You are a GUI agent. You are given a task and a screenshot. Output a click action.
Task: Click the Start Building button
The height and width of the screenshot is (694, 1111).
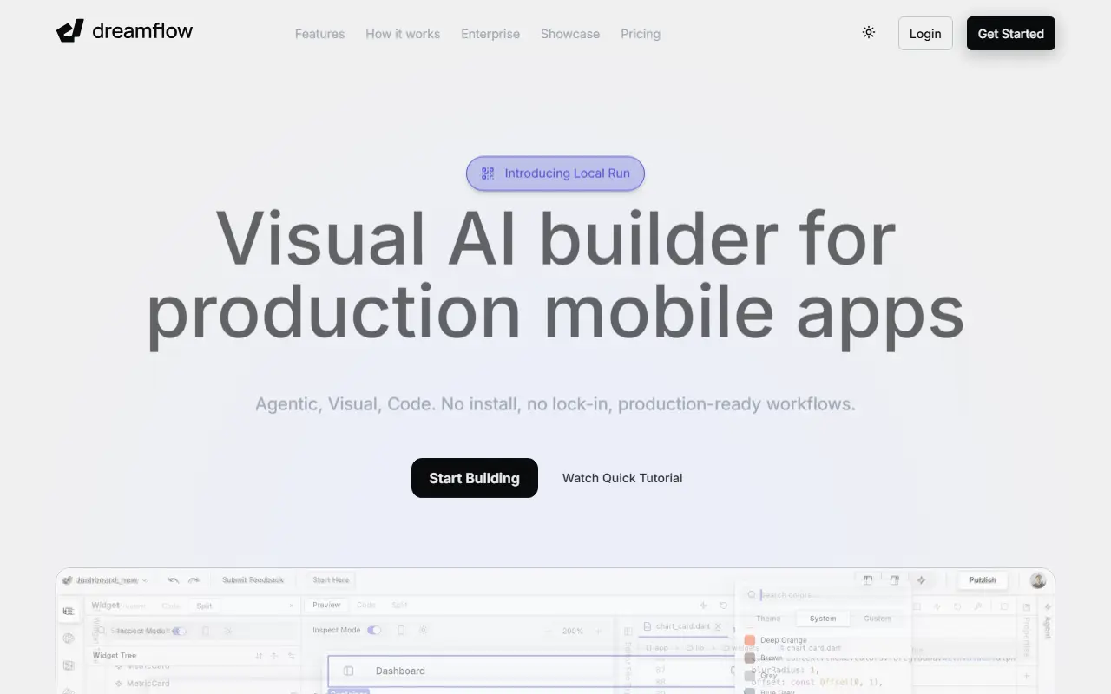click(475, 478)
